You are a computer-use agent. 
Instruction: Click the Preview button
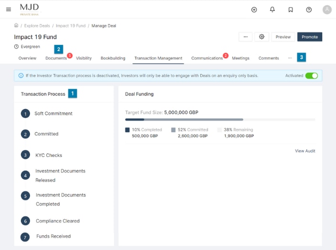pyautogui.click(x=283, y=37)
